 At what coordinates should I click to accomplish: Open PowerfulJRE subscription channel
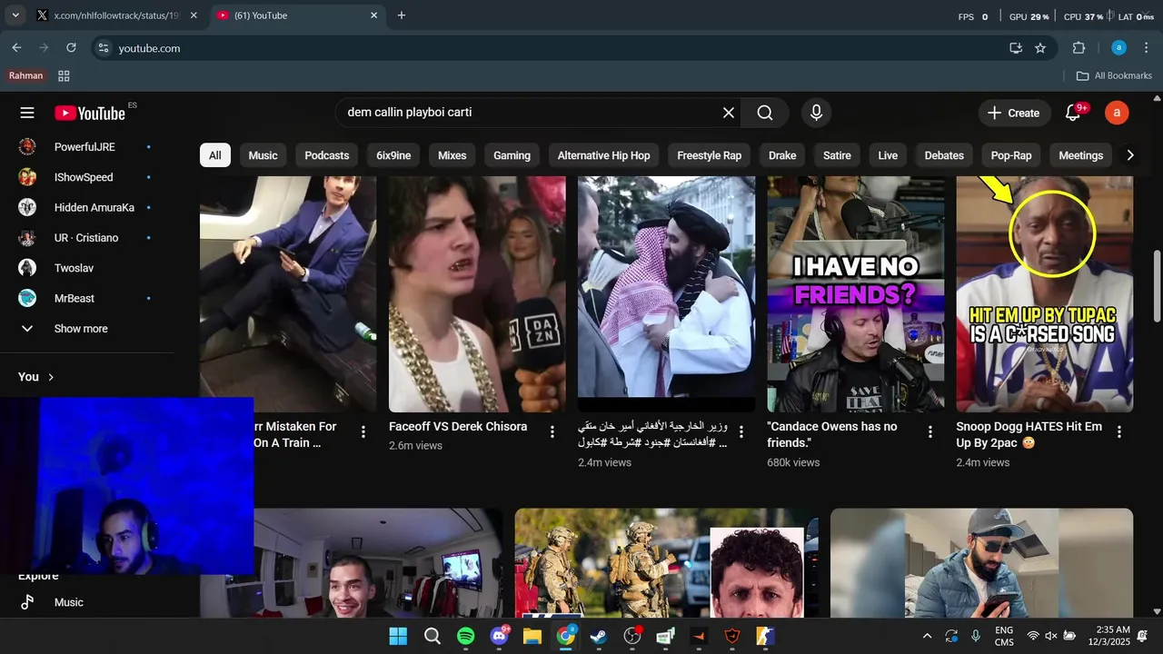86,147
